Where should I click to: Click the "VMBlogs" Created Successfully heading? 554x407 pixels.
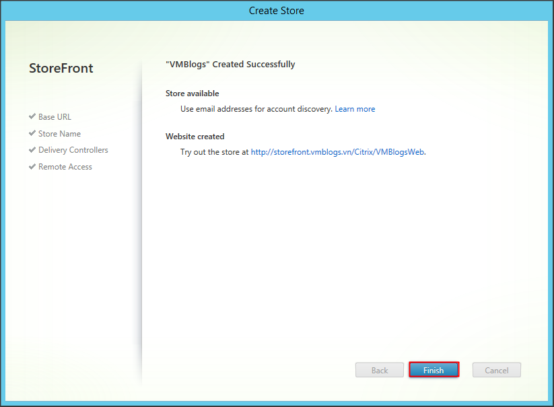pyautogui.click(x=230, y=65)
